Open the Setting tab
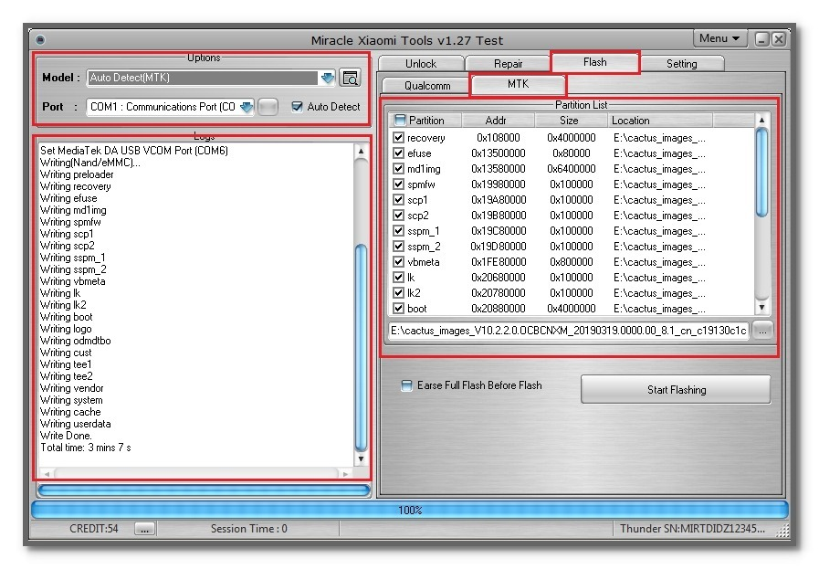 click(x=682, y=63)
